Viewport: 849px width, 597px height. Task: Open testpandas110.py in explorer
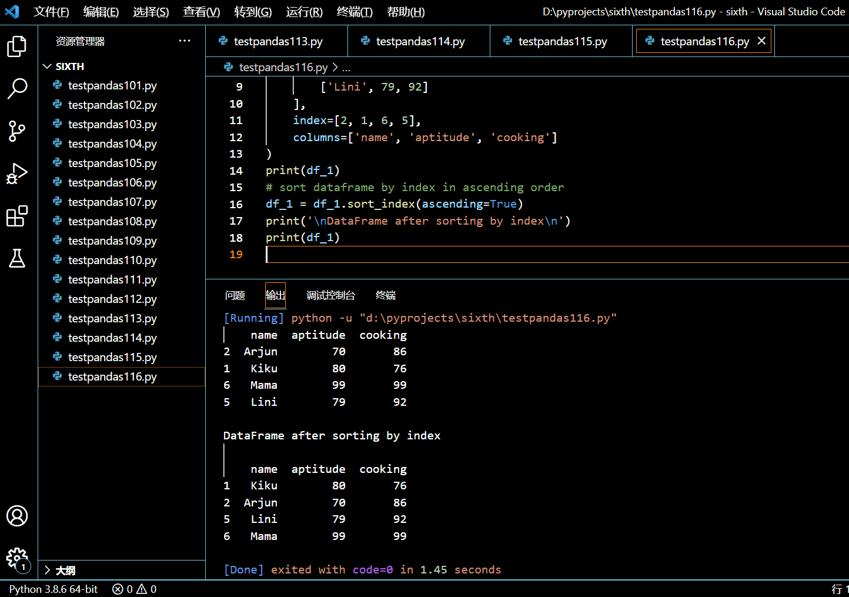tap(122, 260)
